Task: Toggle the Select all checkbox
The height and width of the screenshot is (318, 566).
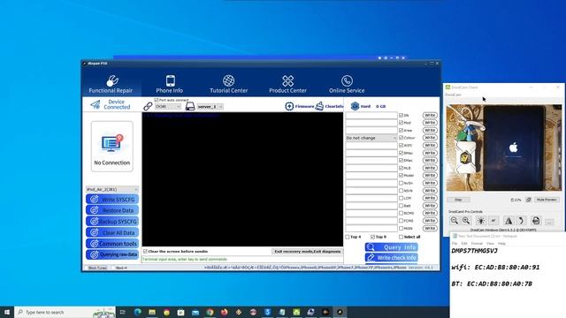Action: [401, 237]
